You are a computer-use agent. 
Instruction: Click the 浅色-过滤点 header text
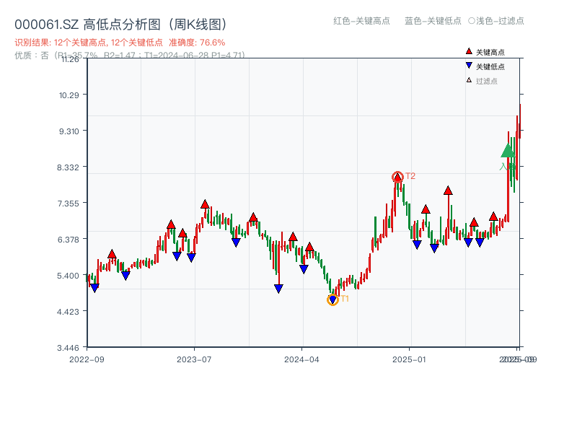(x=500, y=21)
